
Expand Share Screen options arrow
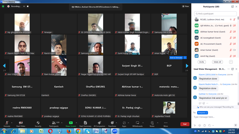(x=76, y=123)
